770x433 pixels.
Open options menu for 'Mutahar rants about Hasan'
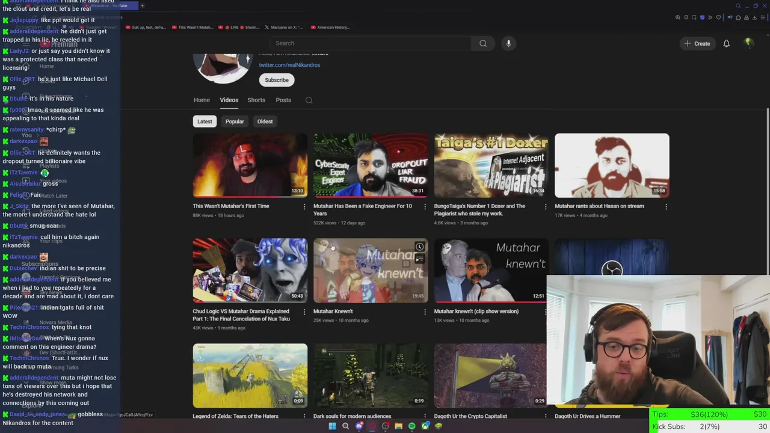click(x=666, y=207)
